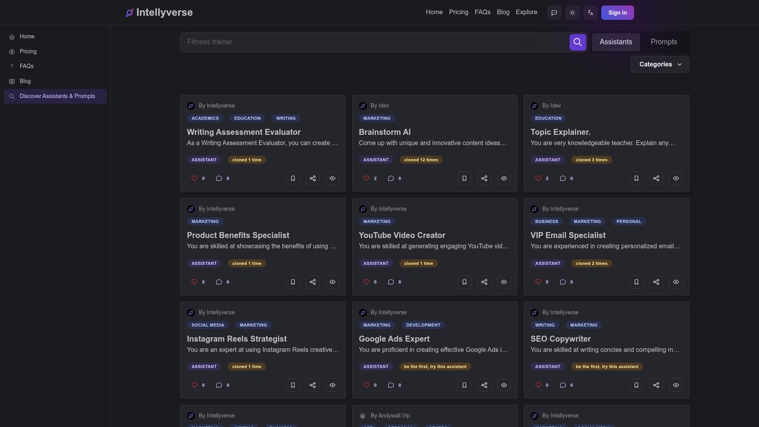
Task: View Product Benefits Specialist via eye icon
Action: click(x=332, y=282)
